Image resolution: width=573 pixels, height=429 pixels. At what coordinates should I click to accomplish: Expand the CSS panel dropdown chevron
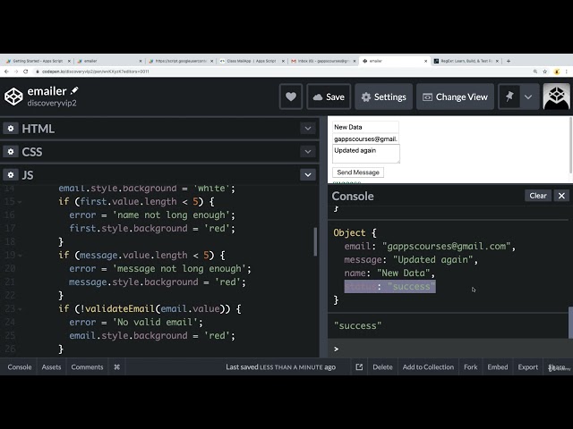click(x=308, y=151)
